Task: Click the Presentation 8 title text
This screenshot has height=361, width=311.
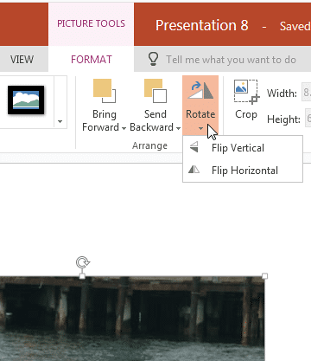Action: [x=202, y=25]
